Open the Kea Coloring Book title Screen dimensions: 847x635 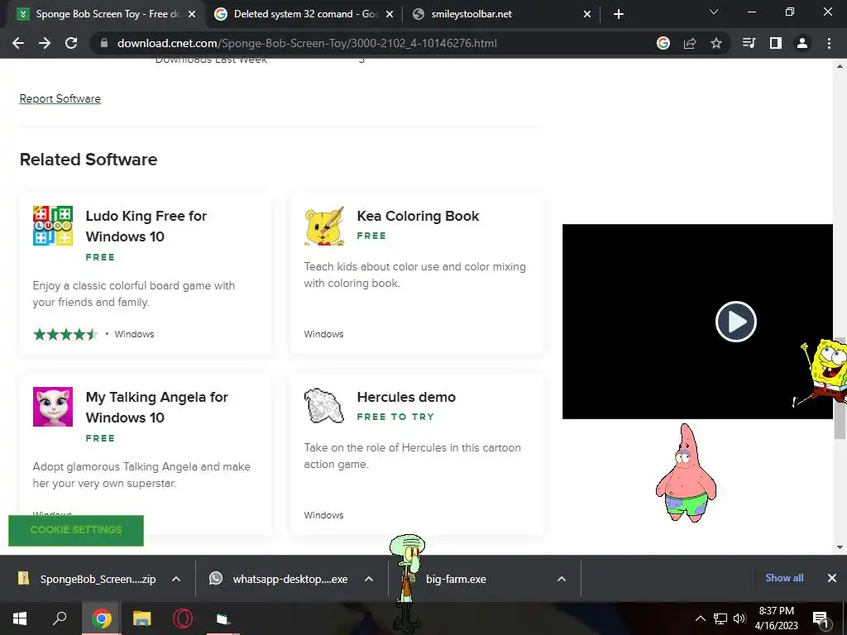click(x=418, y=216)
